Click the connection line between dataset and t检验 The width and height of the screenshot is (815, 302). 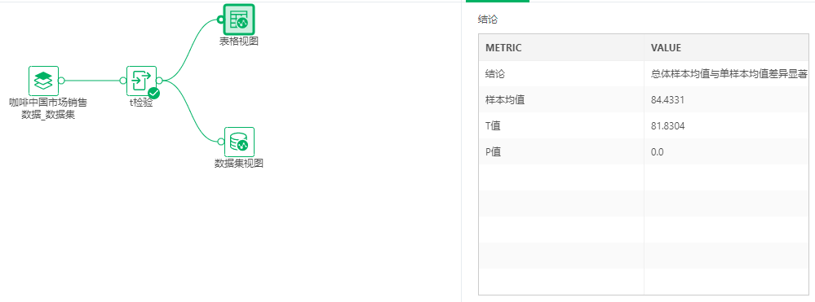point(92,81)
